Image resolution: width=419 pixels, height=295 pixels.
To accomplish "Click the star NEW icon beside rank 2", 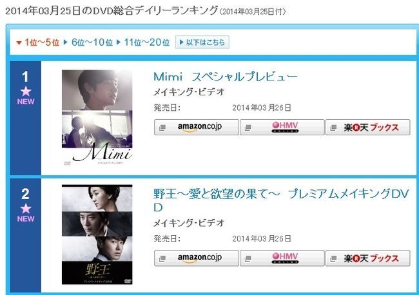I will tap(26, 213).
